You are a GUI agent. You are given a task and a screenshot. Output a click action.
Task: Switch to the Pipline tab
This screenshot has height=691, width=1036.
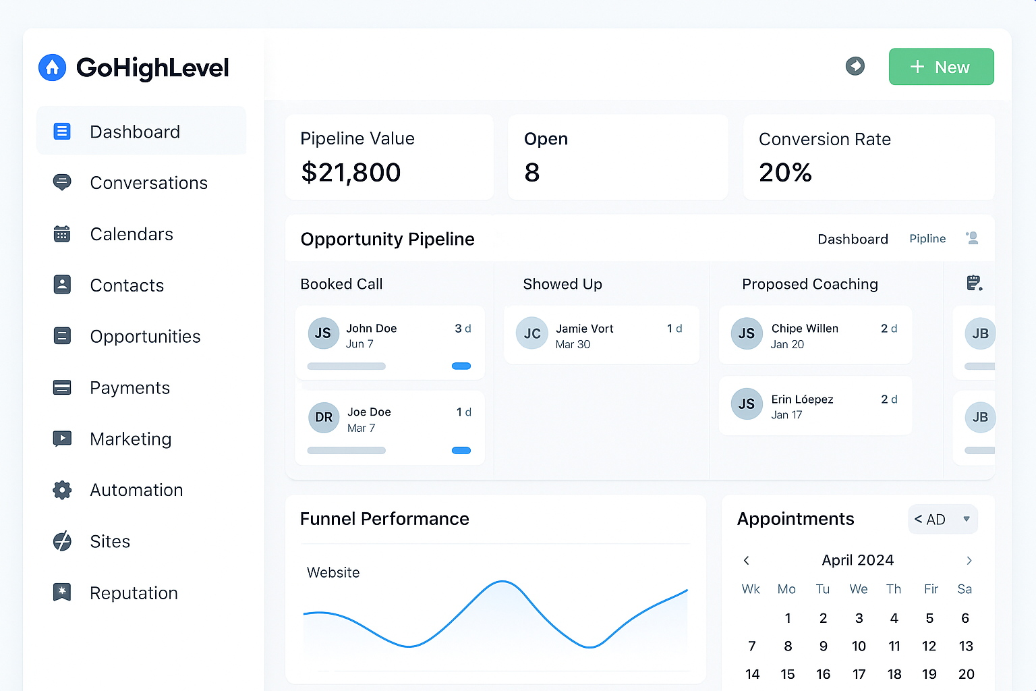coord(927,238)
